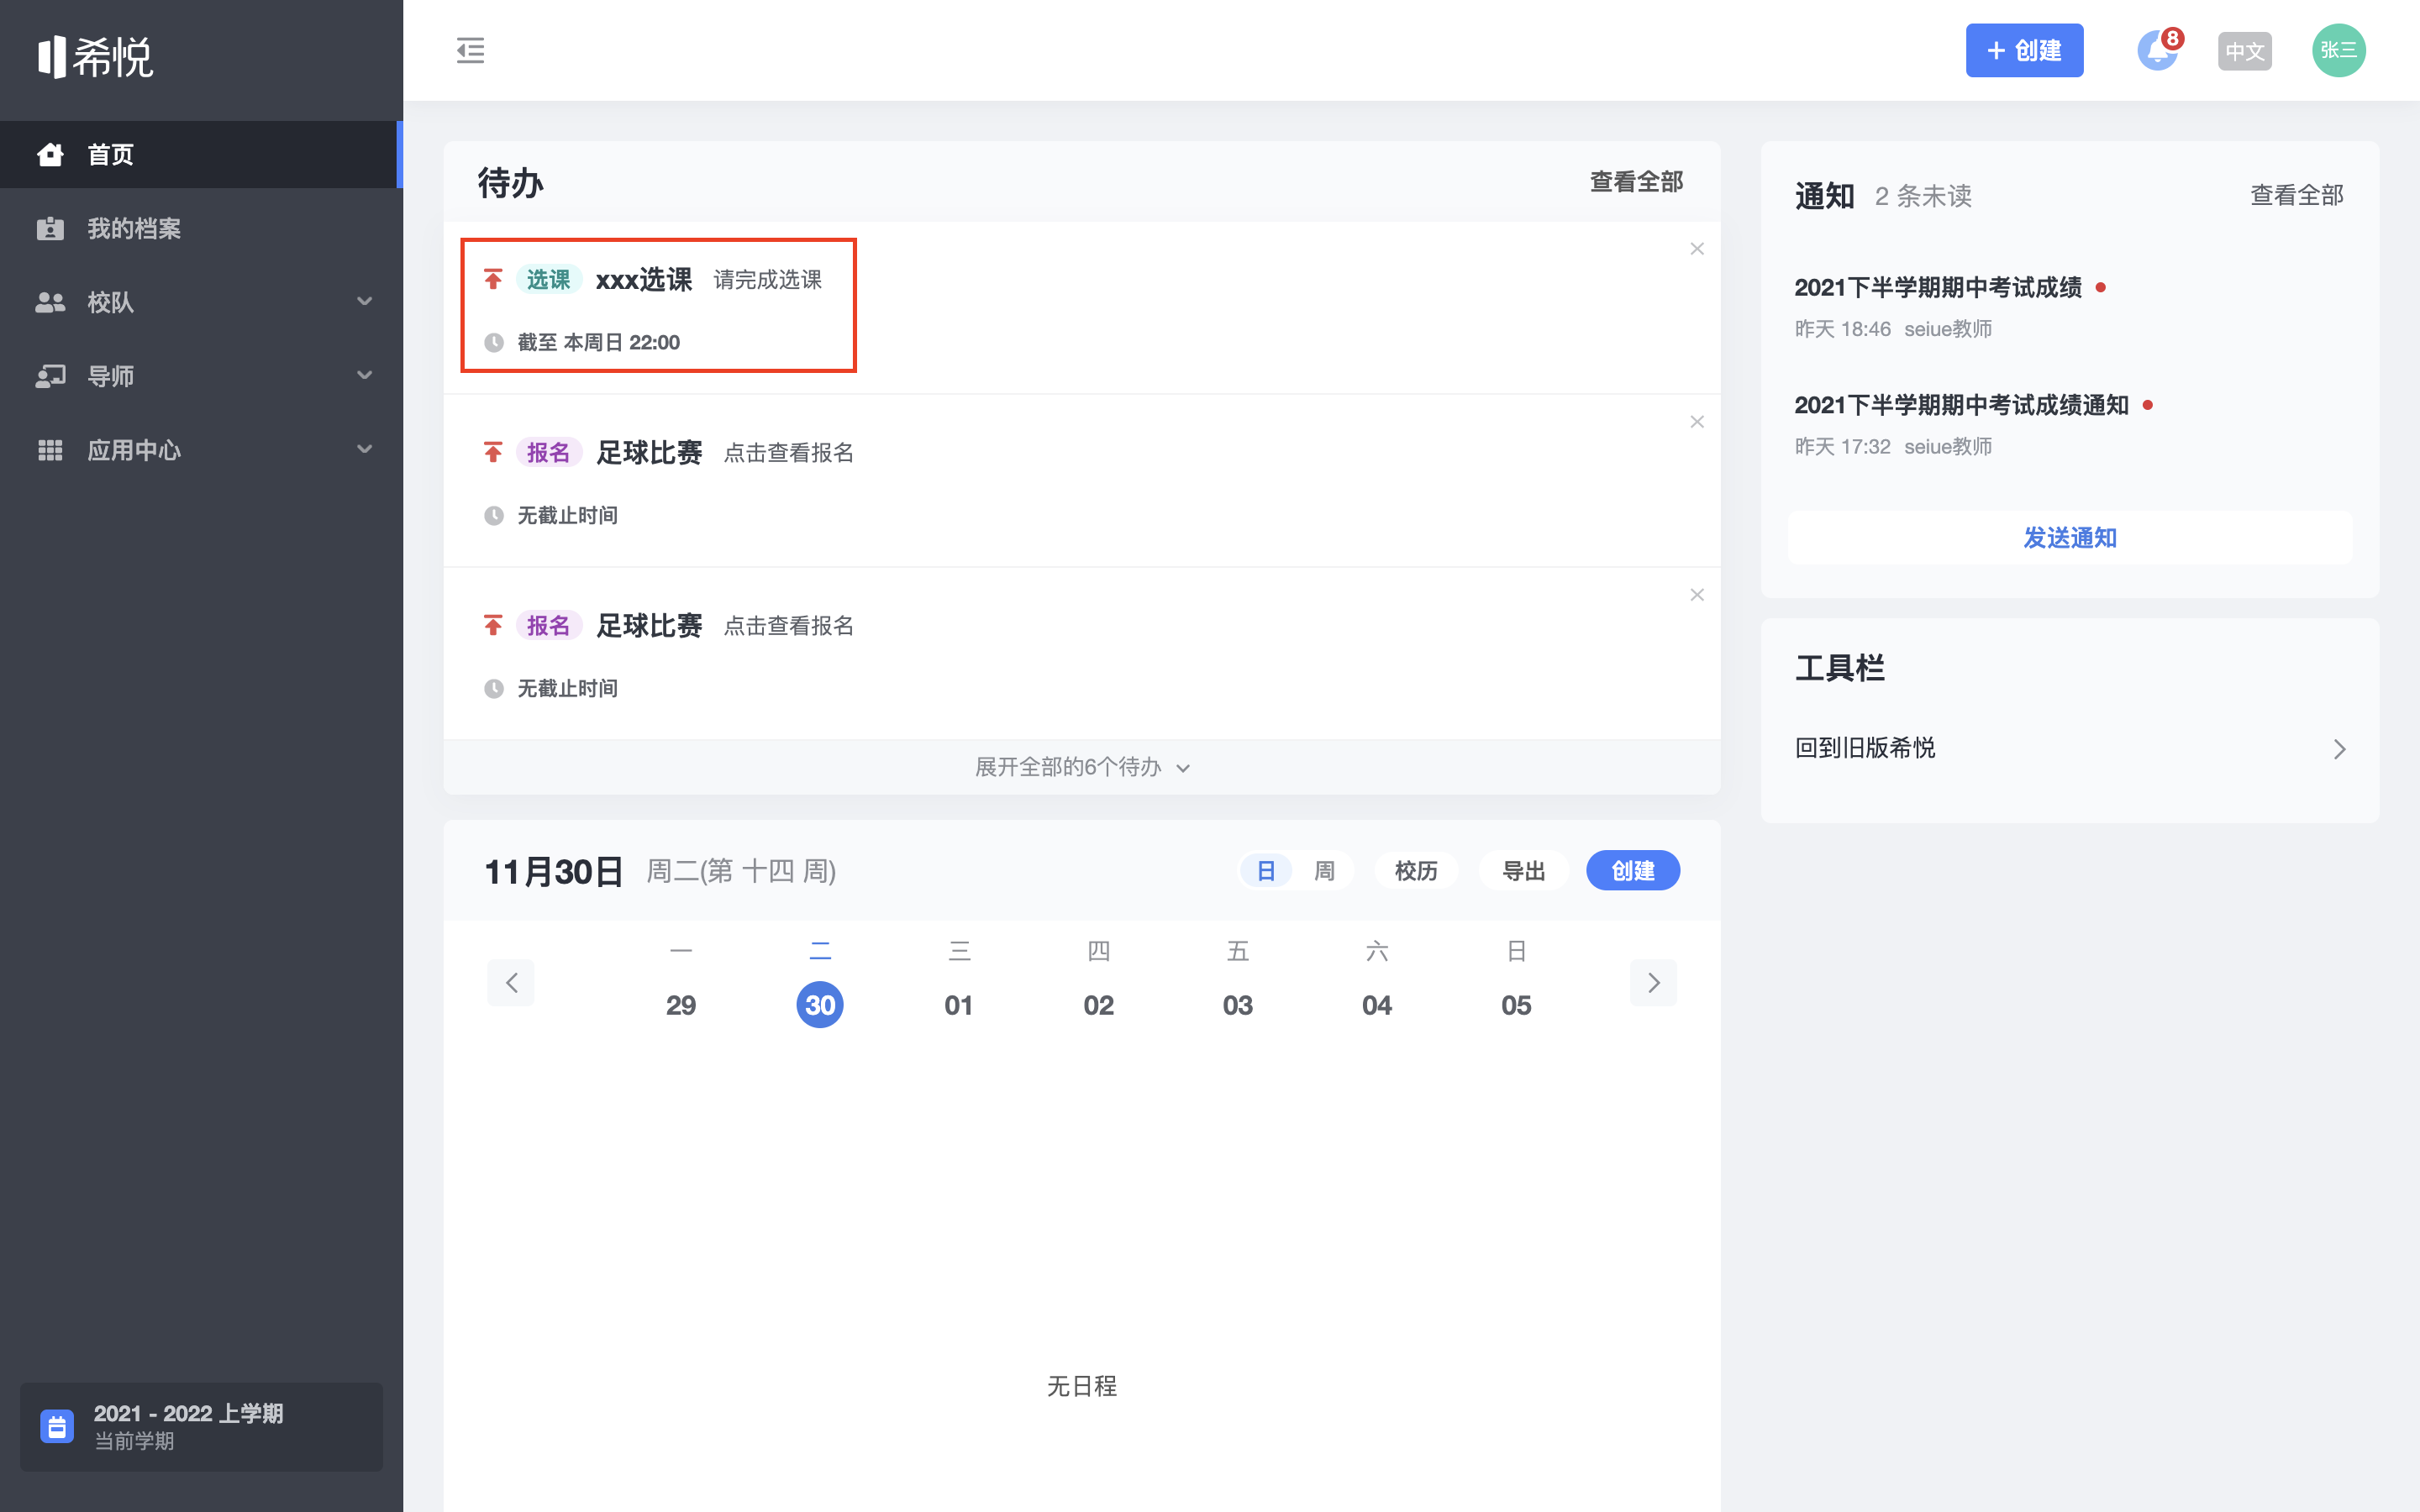Open notifications bell with 8 badge
The height and width of the screenshot is (1512, 2420).
coord(2158,50)
